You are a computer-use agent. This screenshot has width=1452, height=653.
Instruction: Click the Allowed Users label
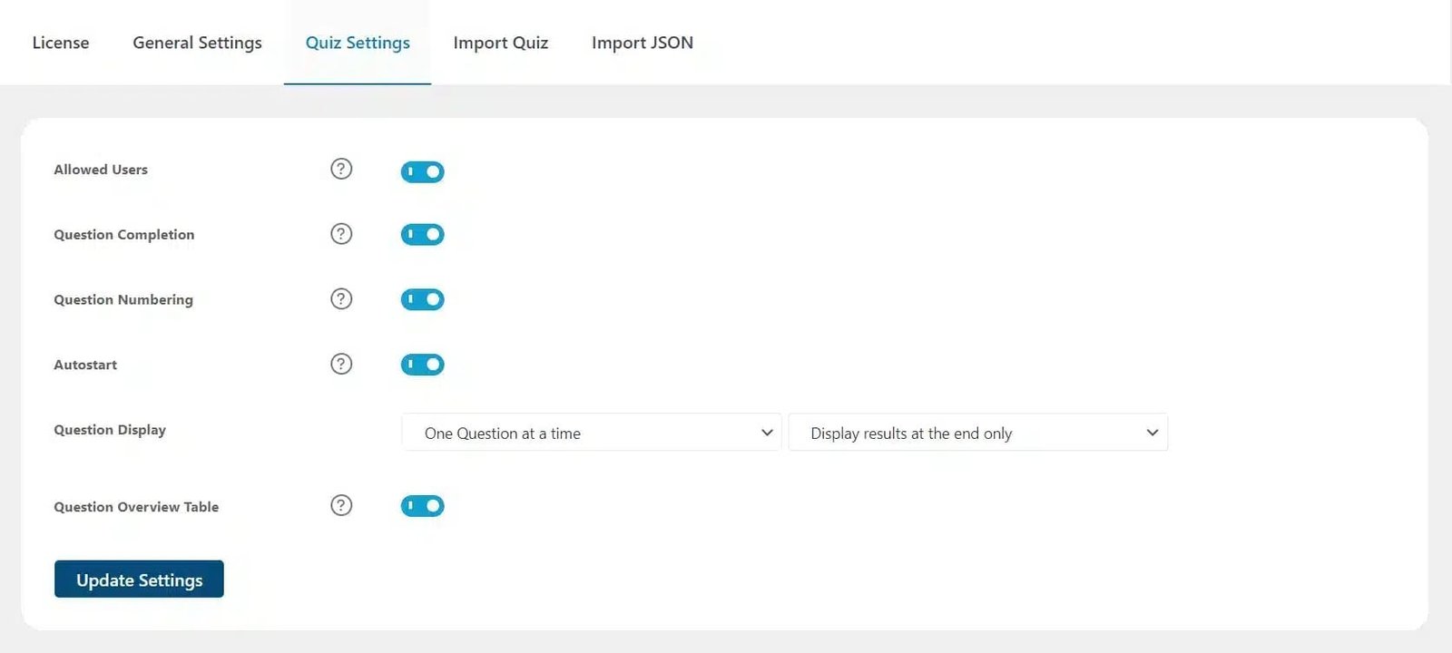pyautogui.click(x=101, y=170)
